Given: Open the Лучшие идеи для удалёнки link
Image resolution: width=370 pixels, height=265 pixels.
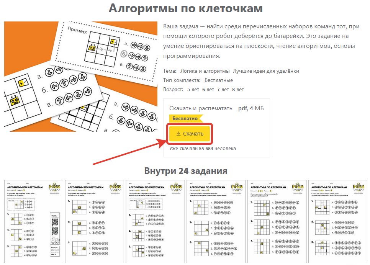Looking at the screenshot, I should point(266,71).
